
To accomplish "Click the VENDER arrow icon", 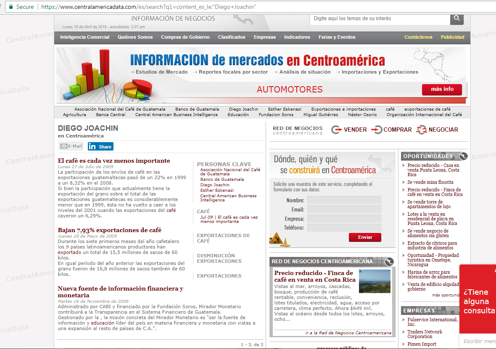I will pyautogui.click(x=337, y=130).
